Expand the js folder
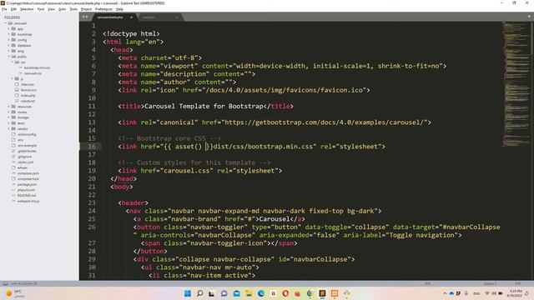 pos(13,78)
